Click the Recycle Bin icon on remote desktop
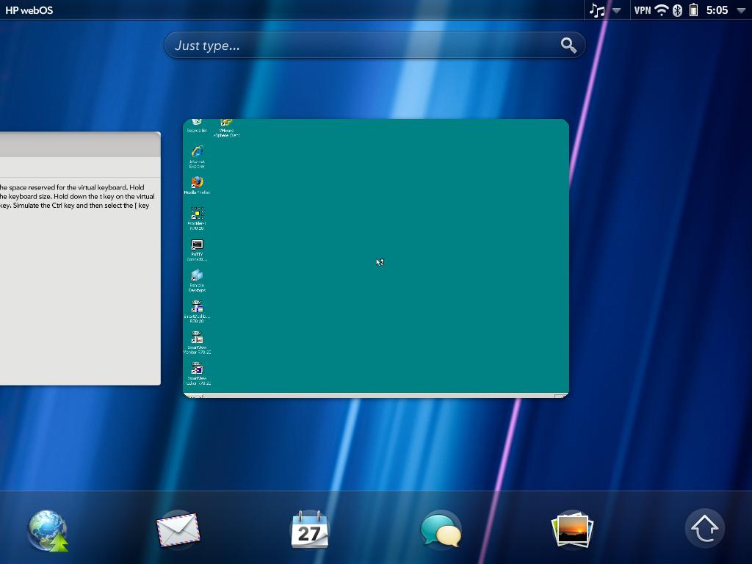 click(197, 126)
